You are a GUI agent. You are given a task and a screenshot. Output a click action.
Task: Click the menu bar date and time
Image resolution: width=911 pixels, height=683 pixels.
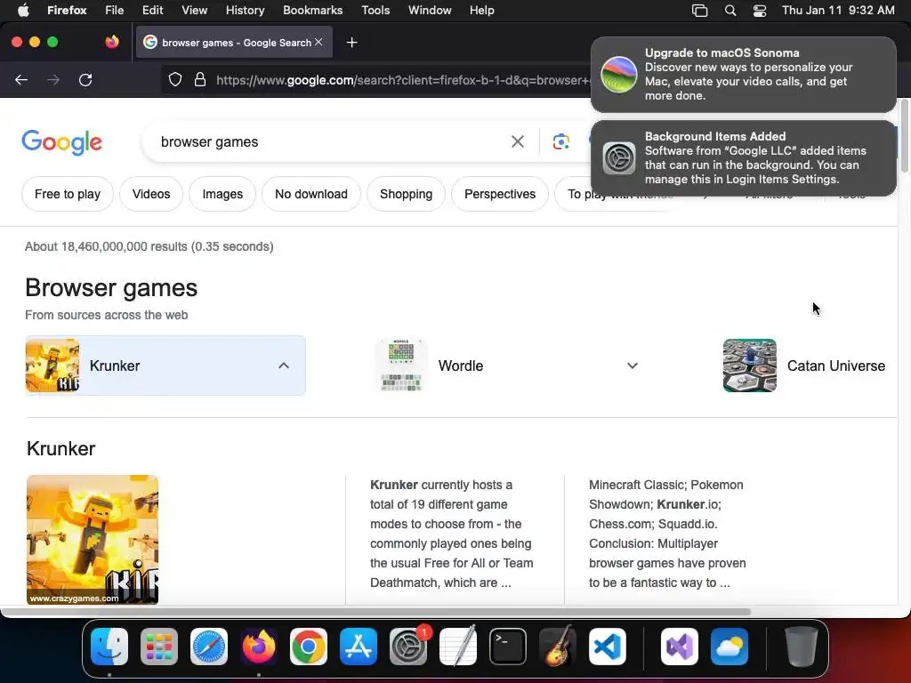[838, 11]
